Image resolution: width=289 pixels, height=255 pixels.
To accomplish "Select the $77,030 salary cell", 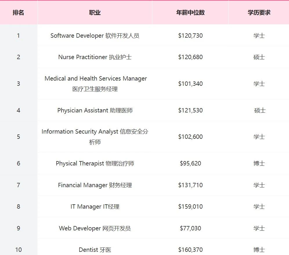I will click(190, 228).
